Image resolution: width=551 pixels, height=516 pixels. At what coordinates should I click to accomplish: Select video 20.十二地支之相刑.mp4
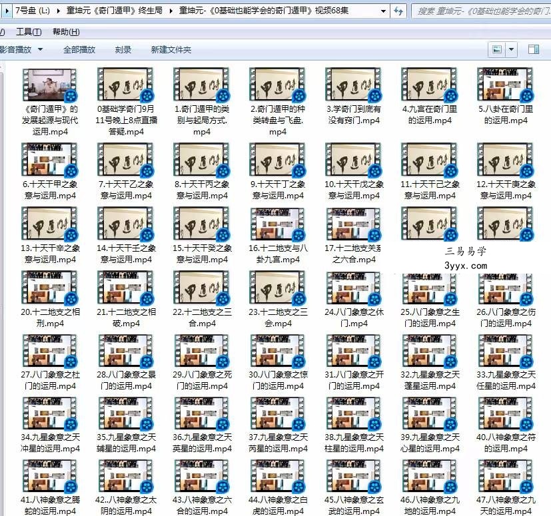pos(50,299)
